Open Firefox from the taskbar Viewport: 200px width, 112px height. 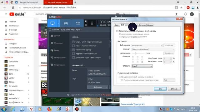tap(49, 109)
